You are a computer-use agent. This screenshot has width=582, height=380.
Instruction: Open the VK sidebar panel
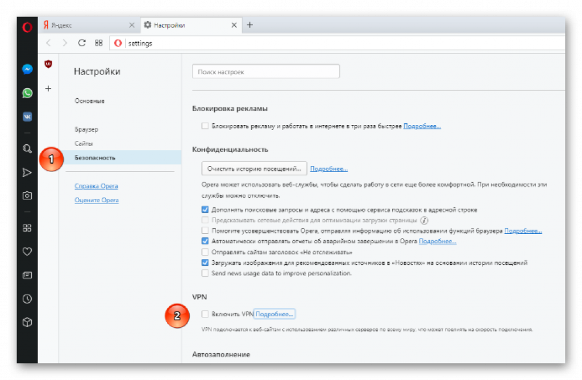coord(27,116)
